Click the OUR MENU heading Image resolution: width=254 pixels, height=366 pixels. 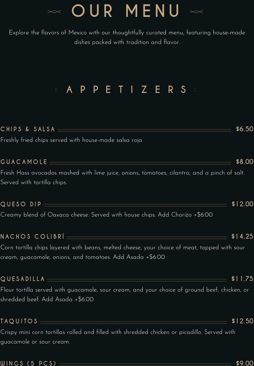pyautogui.click(x=125, y=11)
